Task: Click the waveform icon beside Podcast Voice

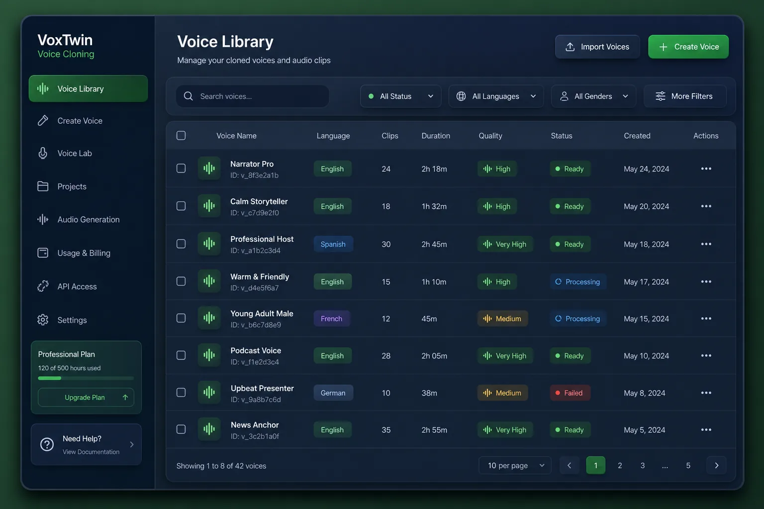Action: click(x=209, y=355)
